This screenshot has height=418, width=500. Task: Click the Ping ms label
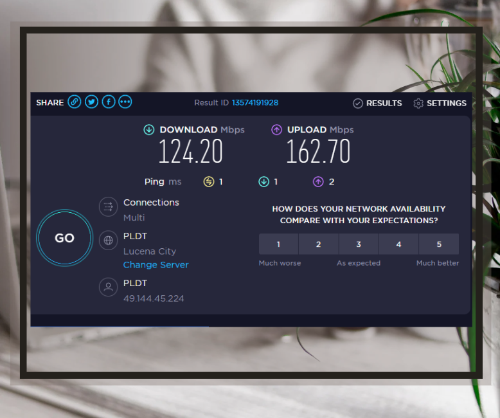[x=163, y=182]
